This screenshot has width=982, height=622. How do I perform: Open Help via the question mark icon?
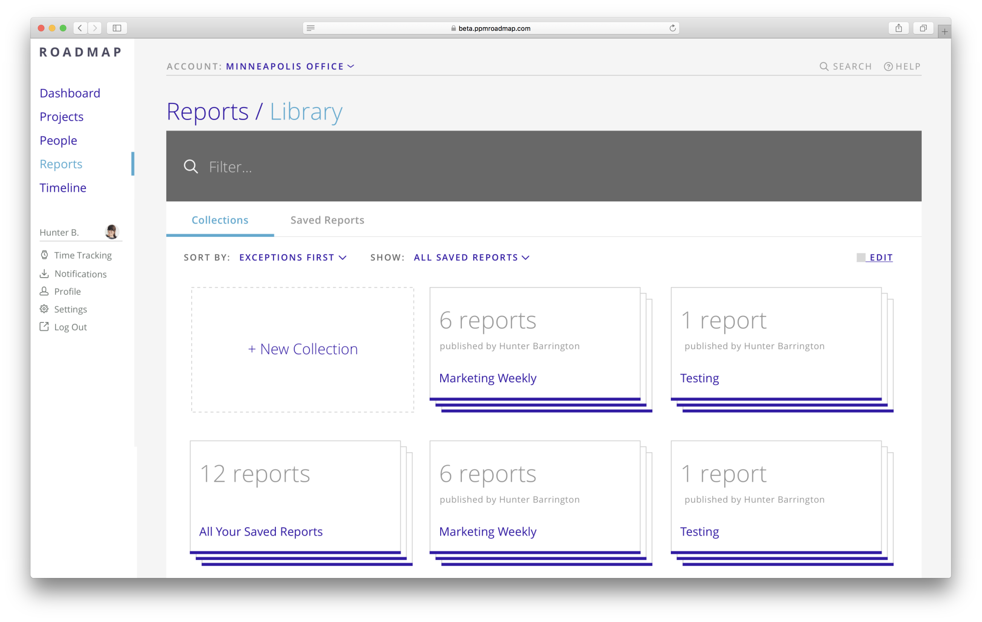888,67
